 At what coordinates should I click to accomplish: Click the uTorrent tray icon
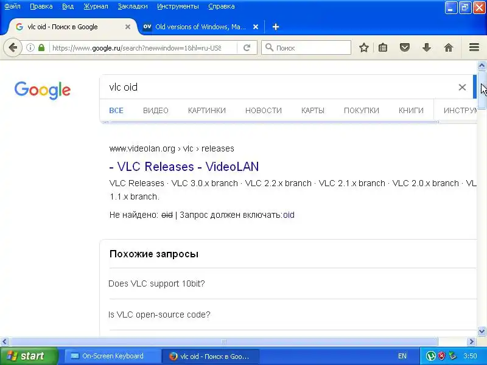pyautogui.click(x=430, y=356)
